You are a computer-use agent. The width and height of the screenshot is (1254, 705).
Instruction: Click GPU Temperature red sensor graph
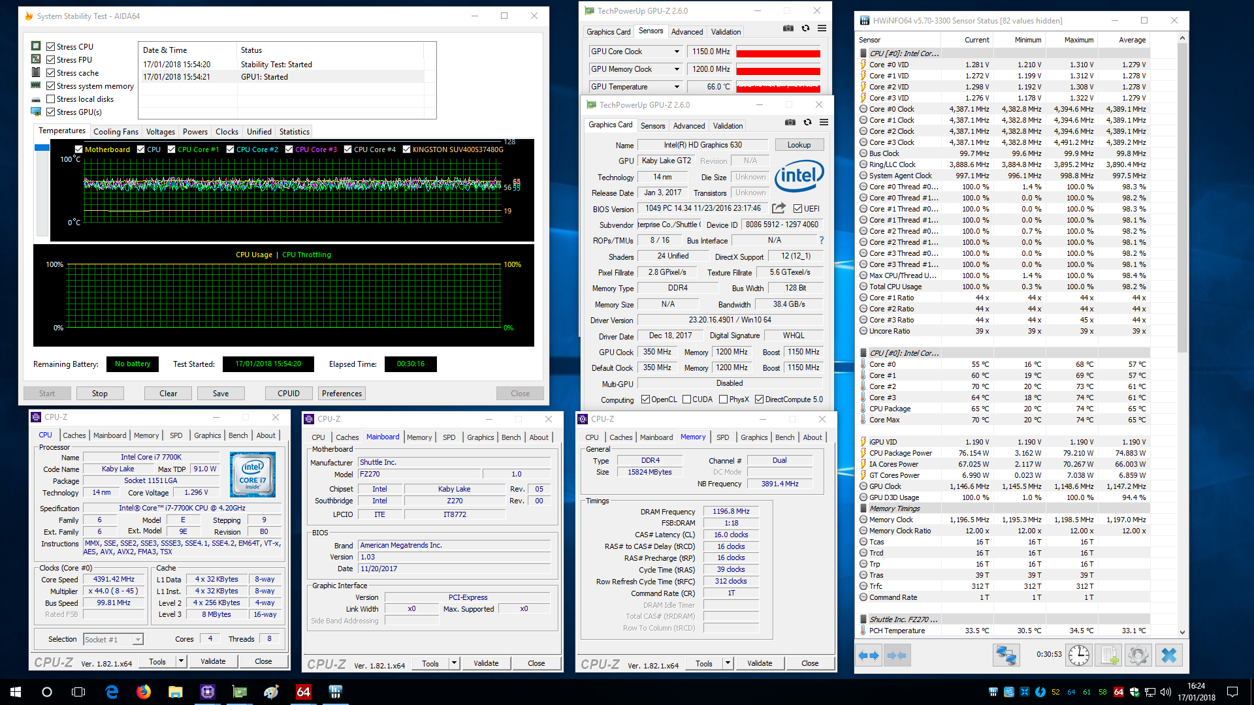[x=778, y=87]
